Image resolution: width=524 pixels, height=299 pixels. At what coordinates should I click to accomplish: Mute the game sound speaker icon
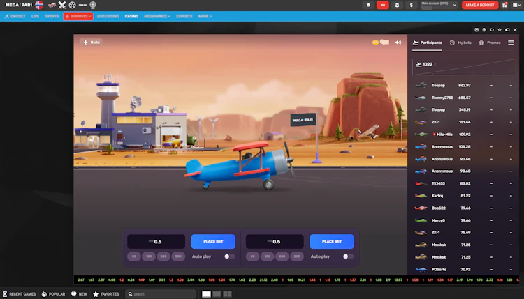tap(398, 43)
